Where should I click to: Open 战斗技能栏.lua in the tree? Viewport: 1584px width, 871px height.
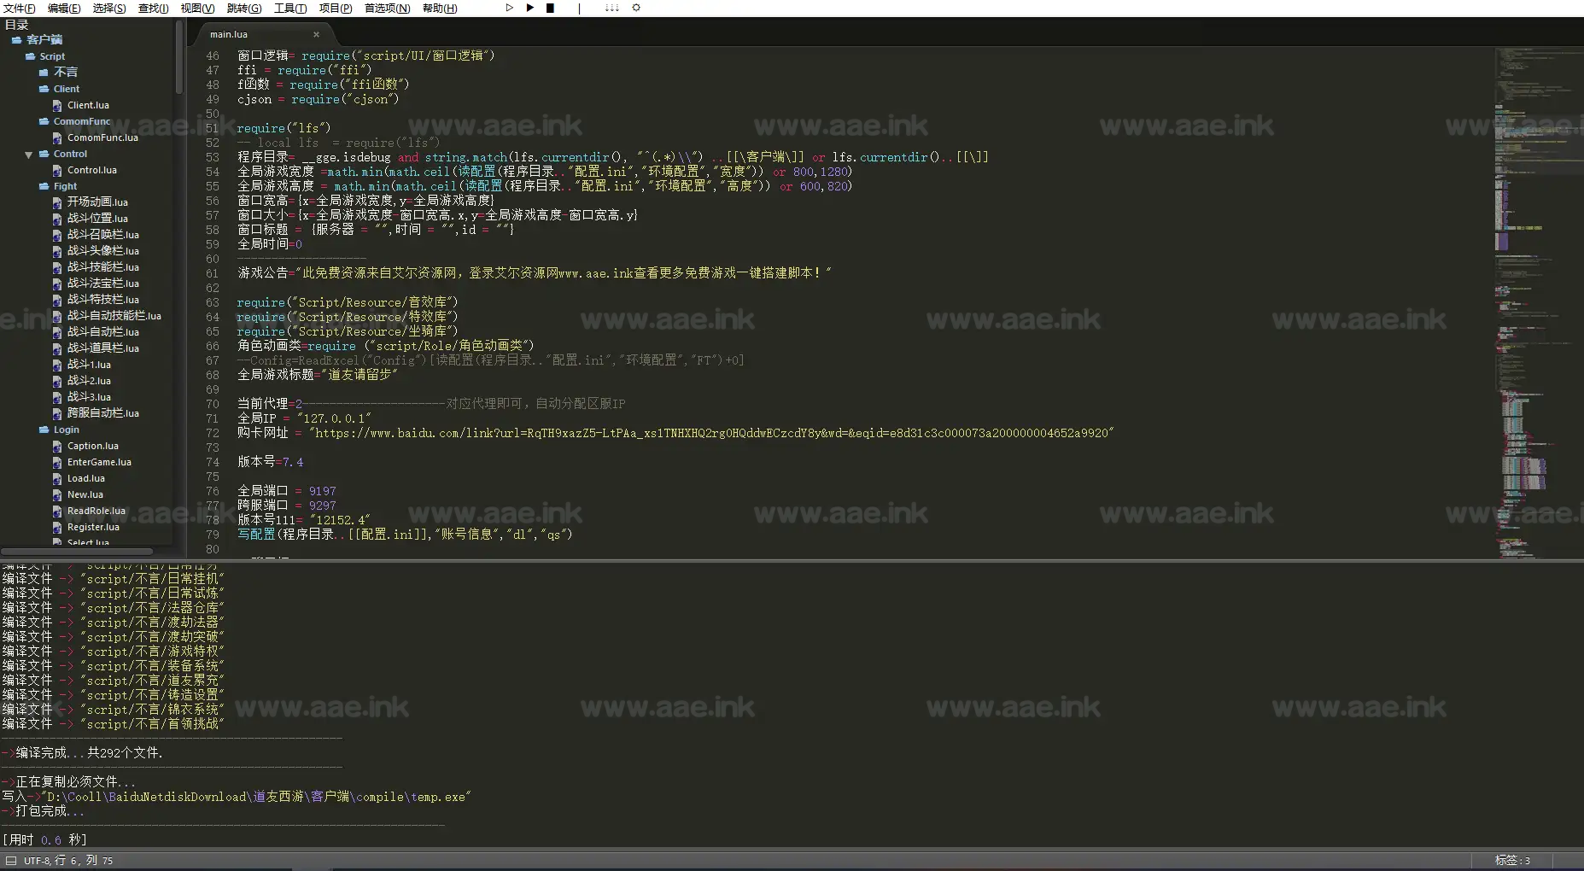point(103,267)
